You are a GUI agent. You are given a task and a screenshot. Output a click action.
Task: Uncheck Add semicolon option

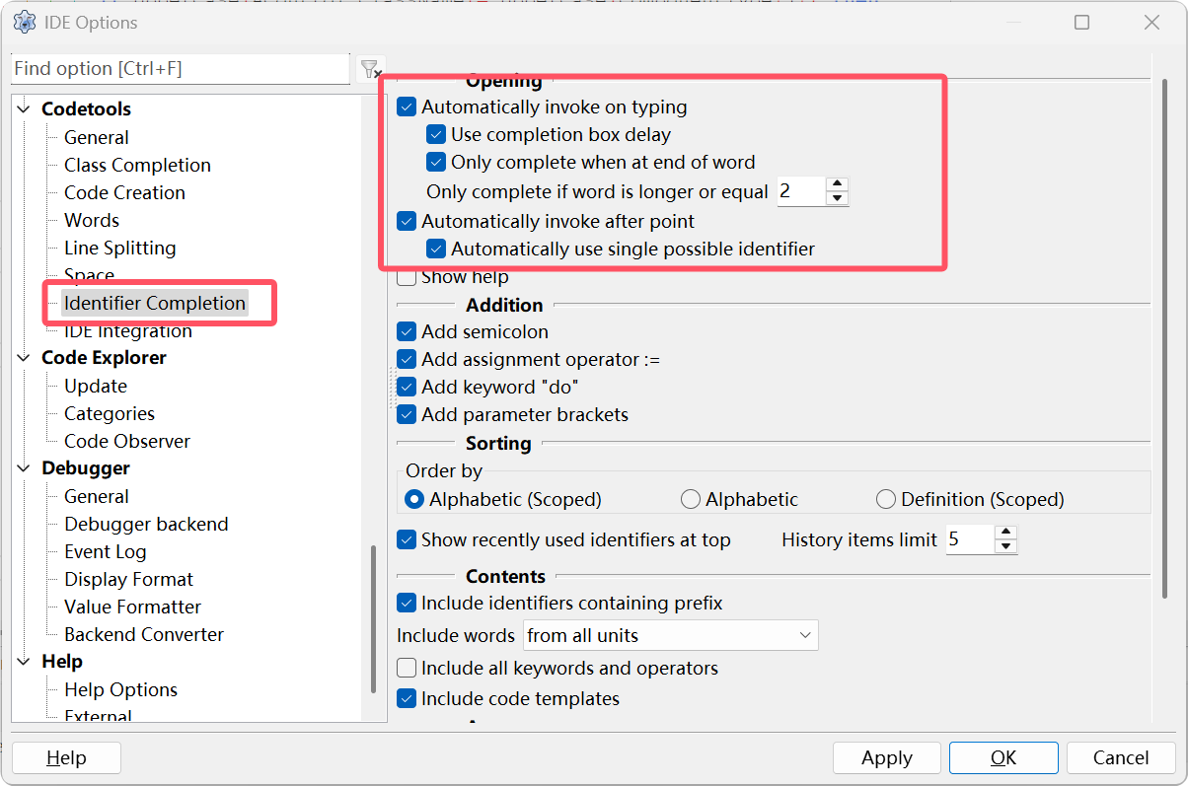[407, 332]
